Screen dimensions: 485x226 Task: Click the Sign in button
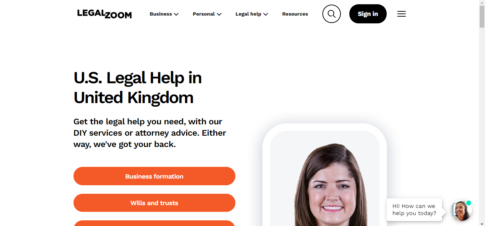tap(368, 14)
